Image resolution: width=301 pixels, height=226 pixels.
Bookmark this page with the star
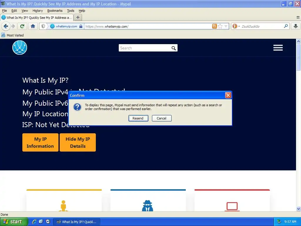click(x=220, y=26)
